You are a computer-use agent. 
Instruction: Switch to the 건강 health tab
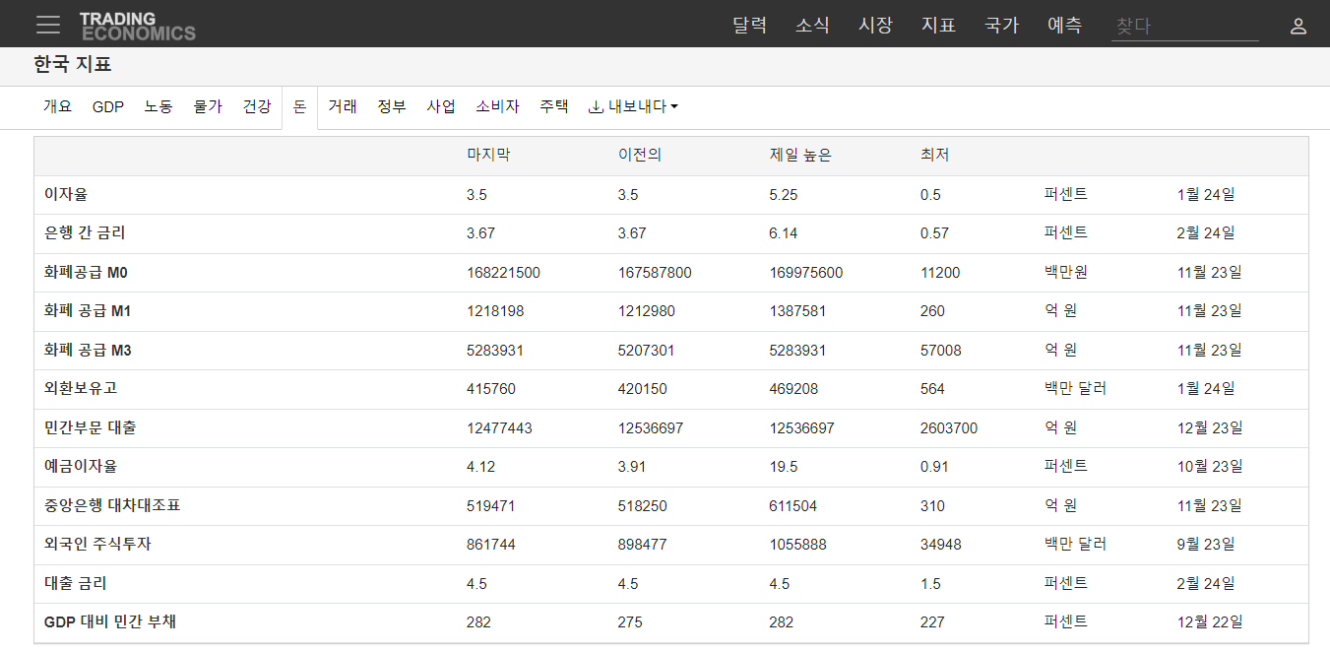click(257, 106)
